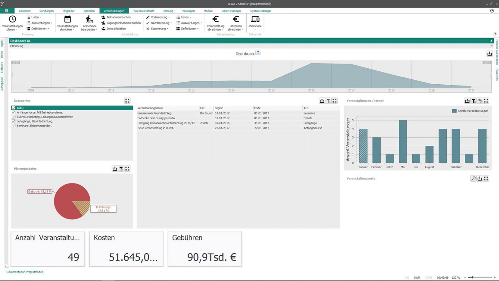This screenshot has height=281, width=499.
Task: Open the application menu button
Action: (7, 11)
